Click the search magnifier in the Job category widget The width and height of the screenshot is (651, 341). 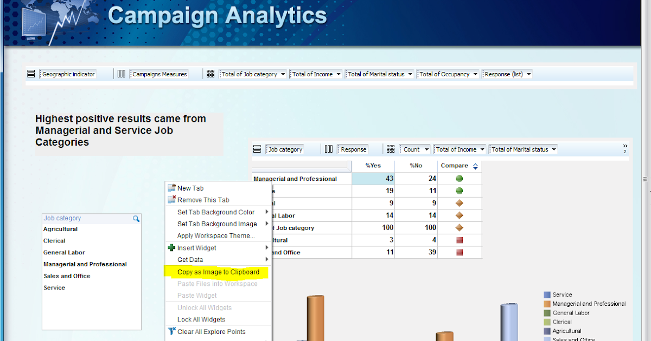(136, 219)
